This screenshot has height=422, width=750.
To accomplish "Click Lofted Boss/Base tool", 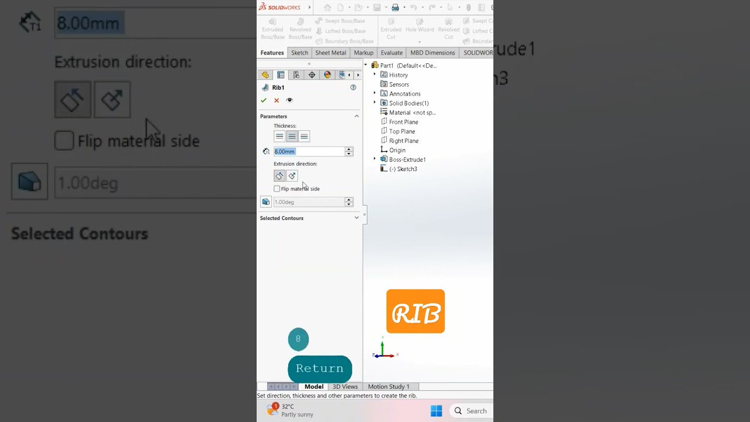I will click(340, 31).
